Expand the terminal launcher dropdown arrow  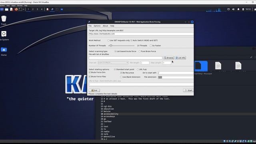tap(24, 9)
